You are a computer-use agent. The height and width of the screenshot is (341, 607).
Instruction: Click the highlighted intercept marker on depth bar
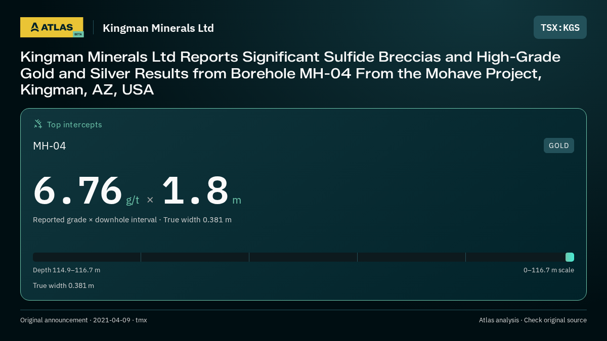pyautogui.click(x=570, y=257)
